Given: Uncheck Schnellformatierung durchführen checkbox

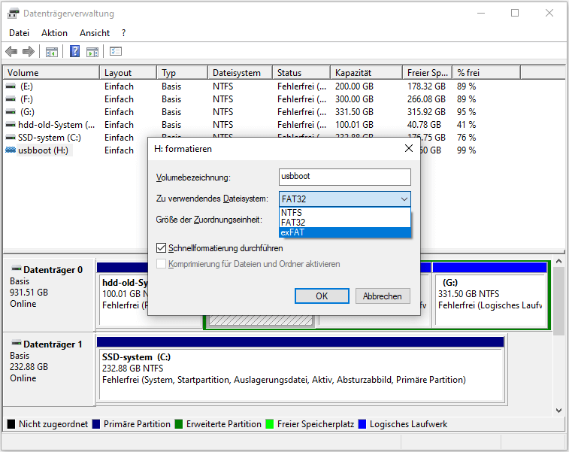Looking at the screenshot, I should pos(161,247).
